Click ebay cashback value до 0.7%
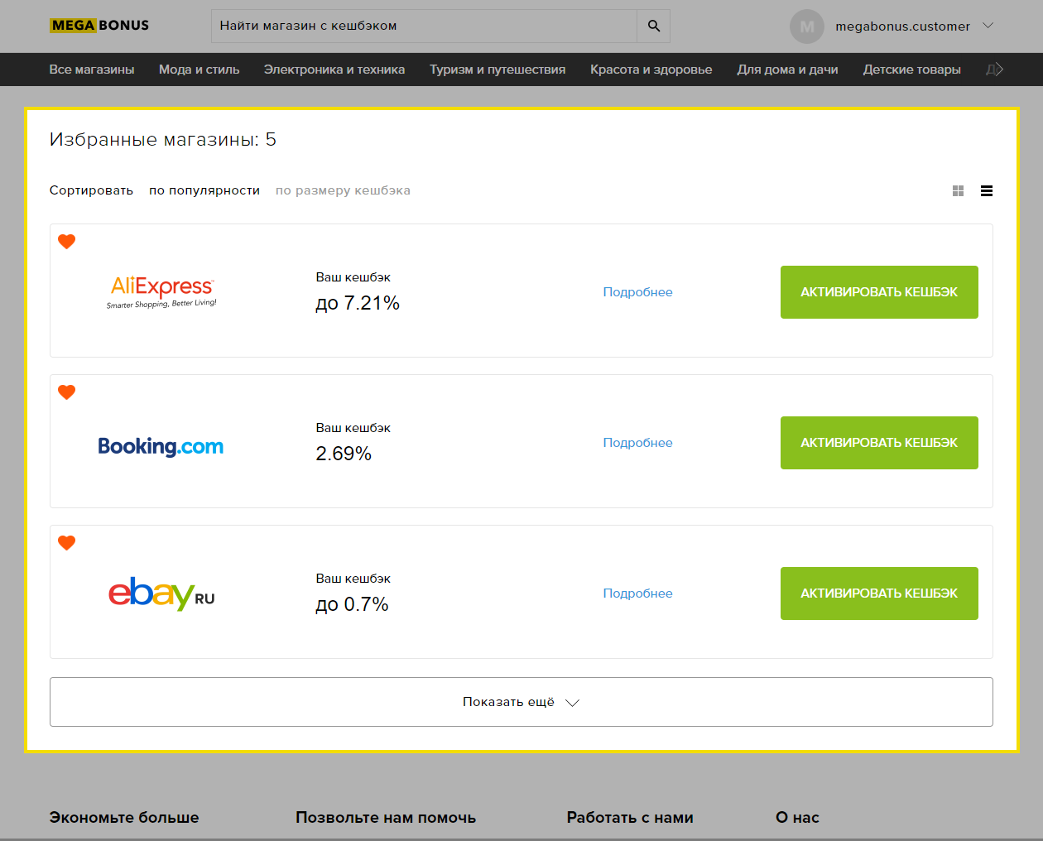Image resolution: width=1043 pixels, height=841 pixels. pos(352,604)
